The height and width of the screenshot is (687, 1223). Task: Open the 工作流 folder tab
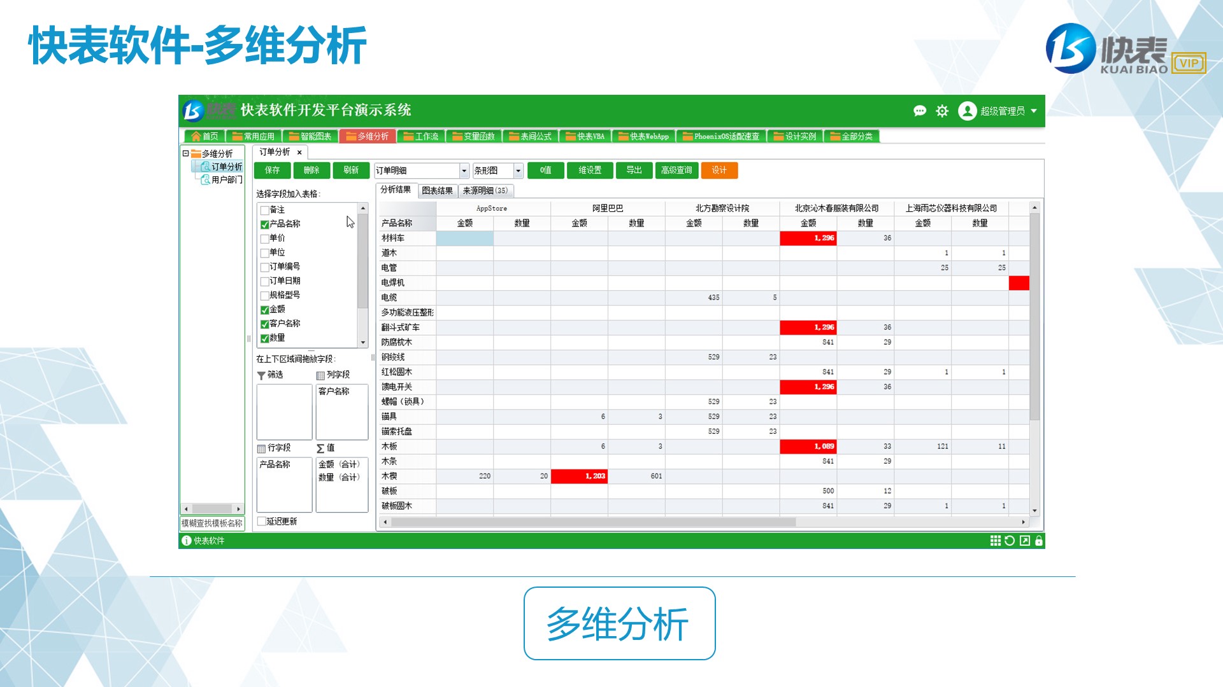tap(421, 136)
